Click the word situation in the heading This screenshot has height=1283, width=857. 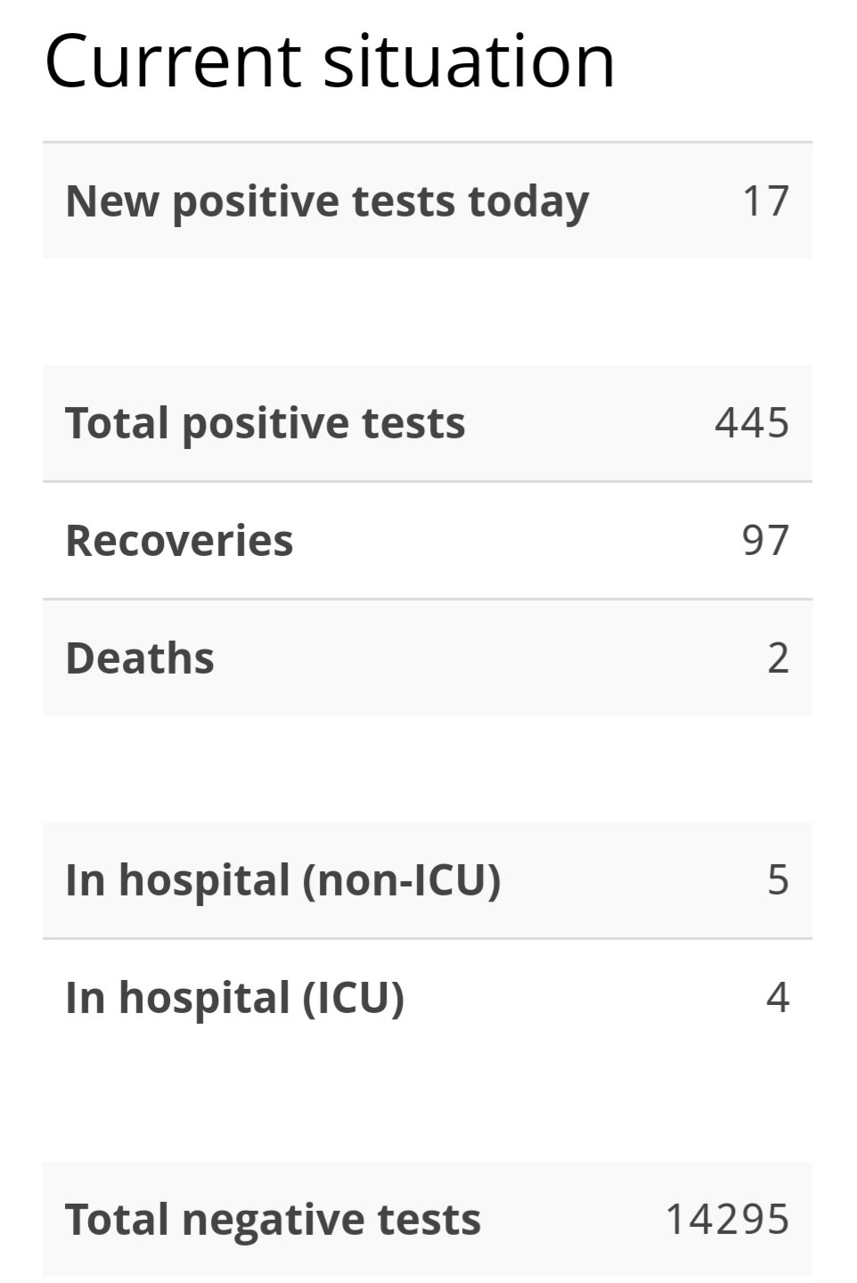[x=469, y=61]
